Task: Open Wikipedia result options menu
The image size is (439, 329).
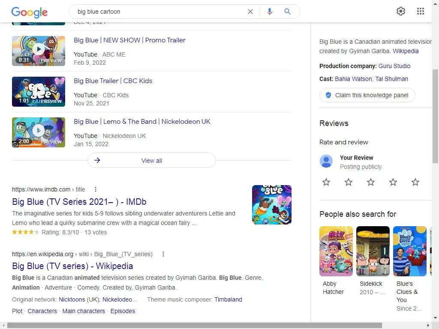Action: 163,254
